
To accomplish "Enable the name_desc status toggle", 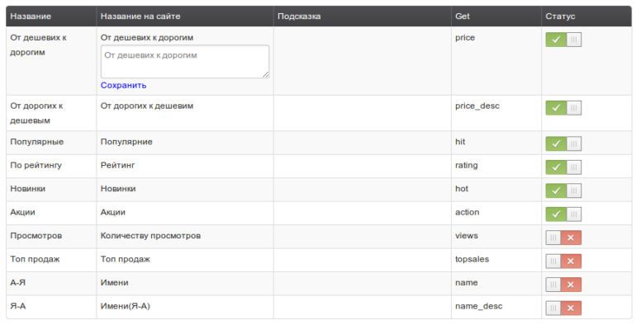I will 563,308.
